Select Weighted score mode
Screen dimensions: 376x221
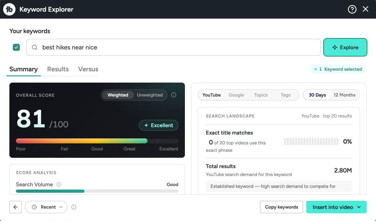[118, 95]
